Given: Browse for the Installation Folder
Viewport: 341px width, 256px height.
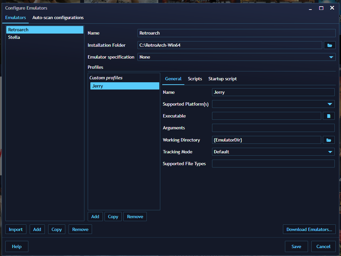Looking at the screenshot, I should (329, 45).
